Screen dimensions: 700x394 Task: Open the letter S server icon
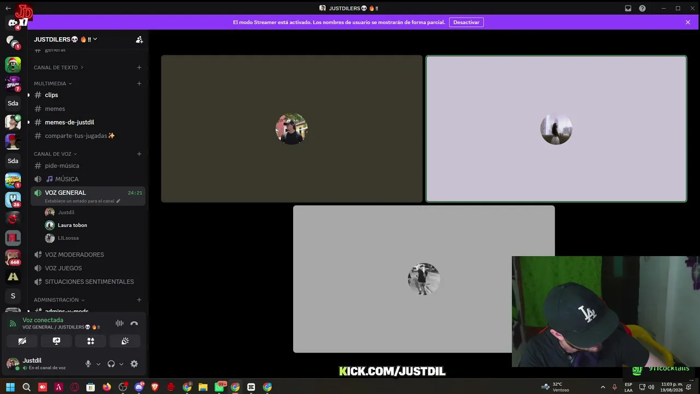click(x=13, y=296)
